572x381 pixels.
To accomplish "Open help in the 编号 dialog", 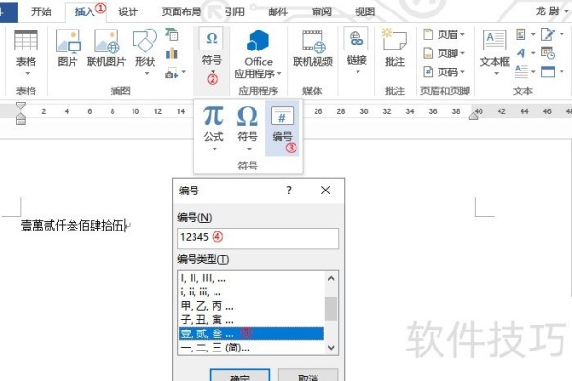I will pos(289,190).
